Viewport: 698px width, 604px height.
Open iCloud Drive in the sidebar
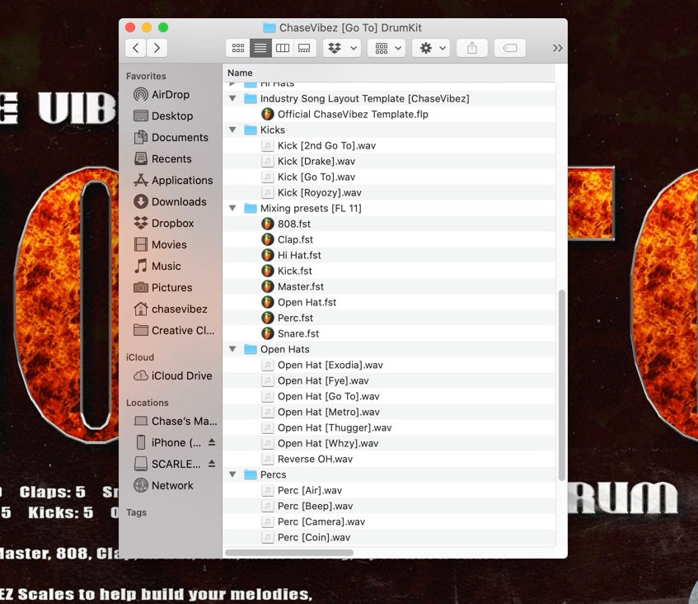tap(181, 375)
